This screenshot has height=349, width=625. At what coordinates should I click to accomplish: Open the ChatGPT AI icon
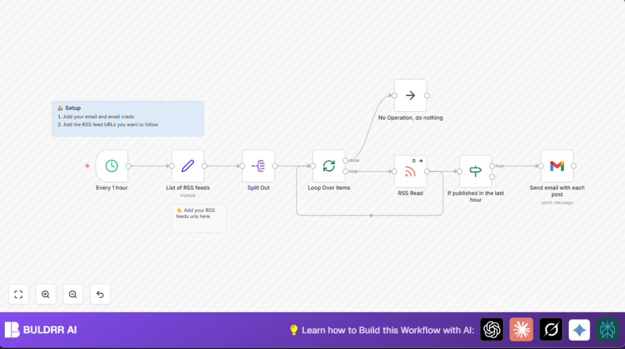(491, 329)
